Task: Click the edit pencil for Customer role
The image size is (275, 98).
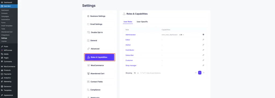Action: click(x=203, y=60)
